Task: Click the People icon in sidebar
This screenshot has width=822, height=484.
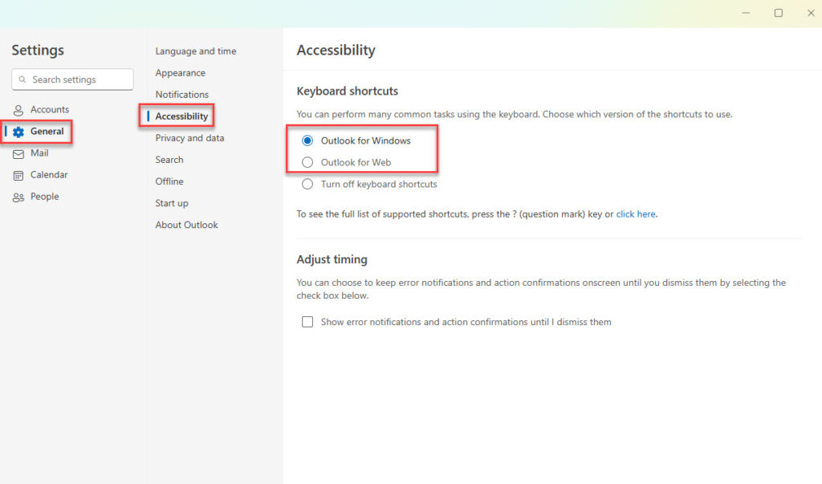Action: [18, 197]
